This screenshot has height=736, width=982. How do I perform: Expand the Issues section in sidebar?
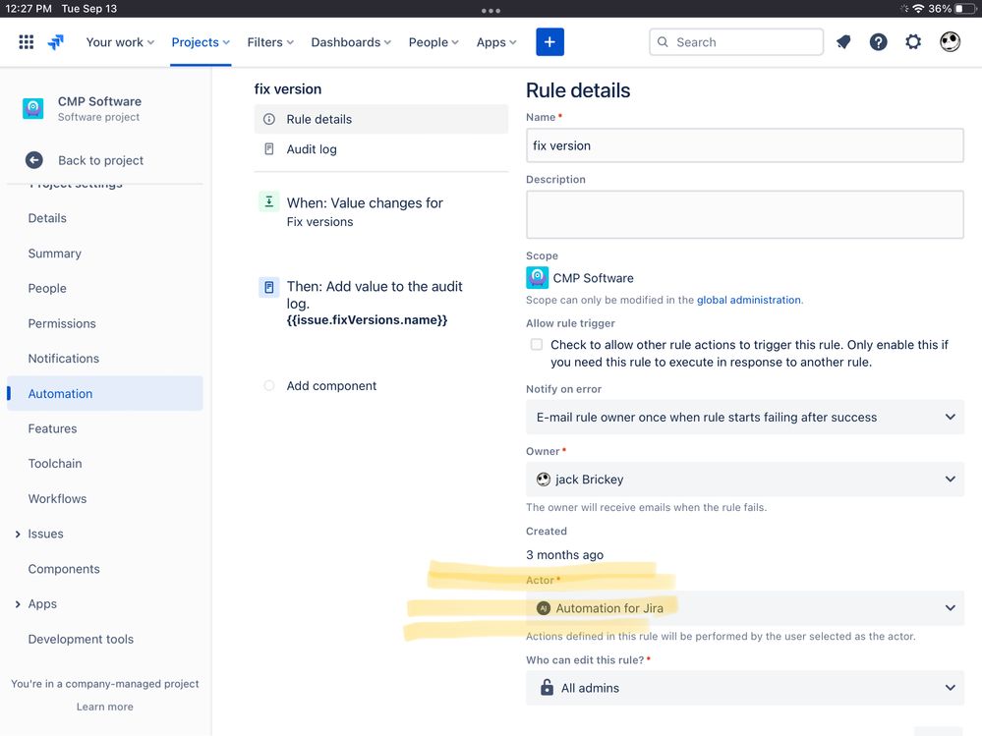click(x=18, y=534)
